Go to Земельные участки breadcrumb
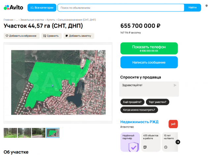This screenshot has width=208, height=155. 32,20
